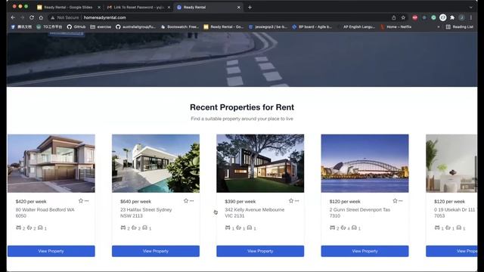Screen dimensions: 484x272
Task: Open the Chrome extensions puzzle icon
Action: click(x=452, y=17)
